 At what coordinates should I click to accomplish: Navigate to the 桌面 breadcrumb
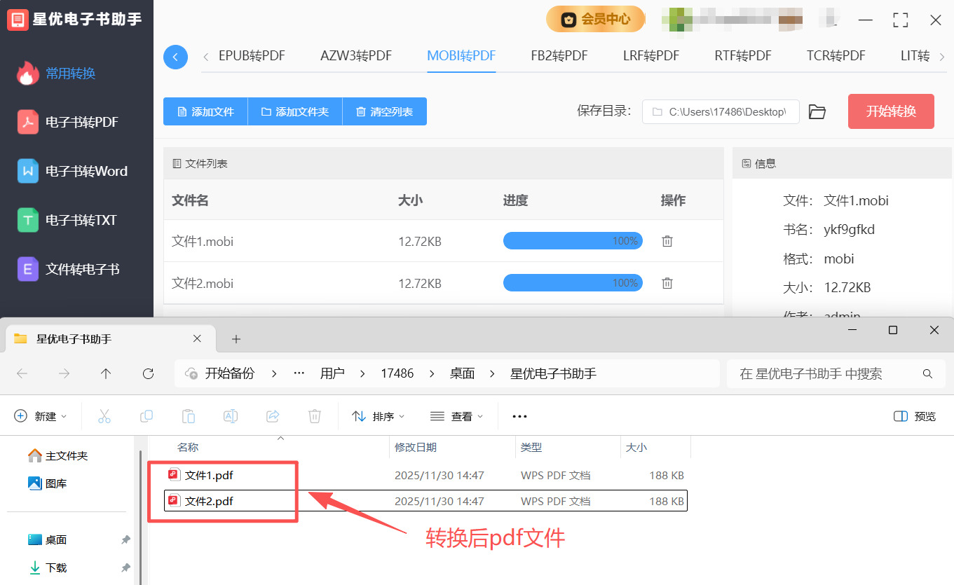(463, 374)
